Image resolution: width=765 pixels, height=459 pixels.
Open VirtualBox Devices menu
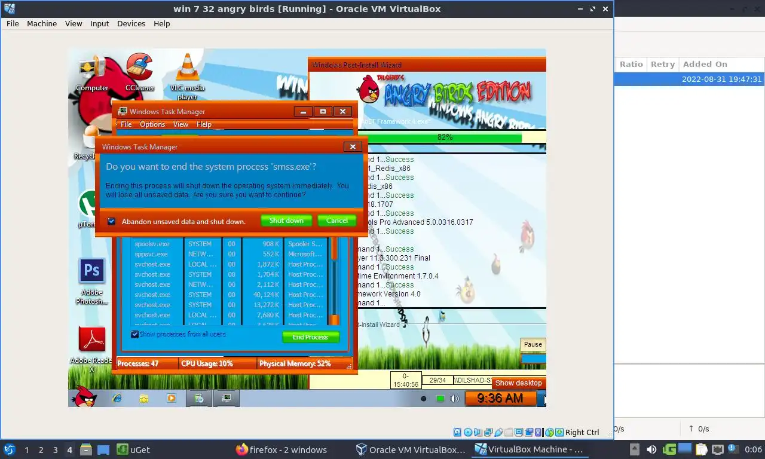click(131, 23)
